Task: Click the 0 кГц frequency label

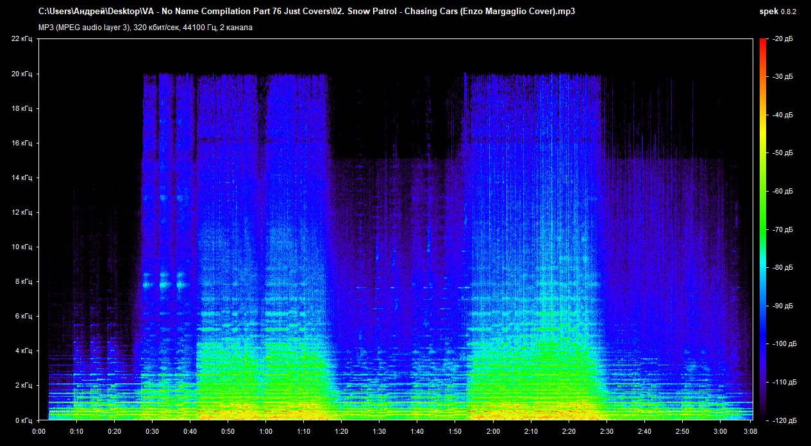Action: (x=23, y=420)
